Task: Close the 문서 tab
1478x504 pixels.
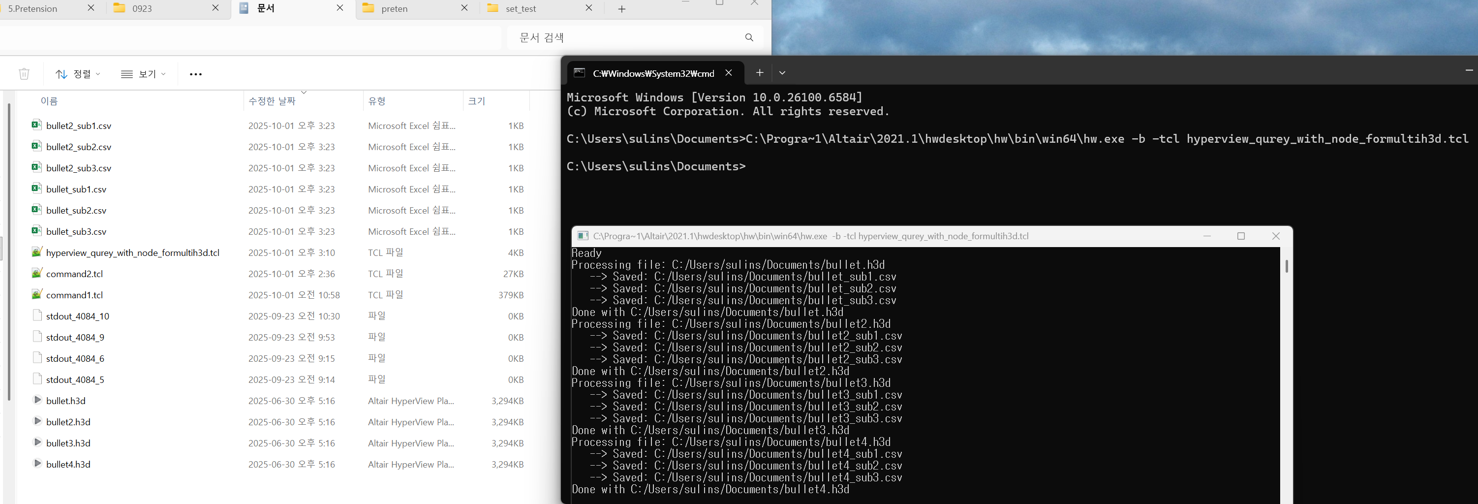Action: click(x=339, y=8)
